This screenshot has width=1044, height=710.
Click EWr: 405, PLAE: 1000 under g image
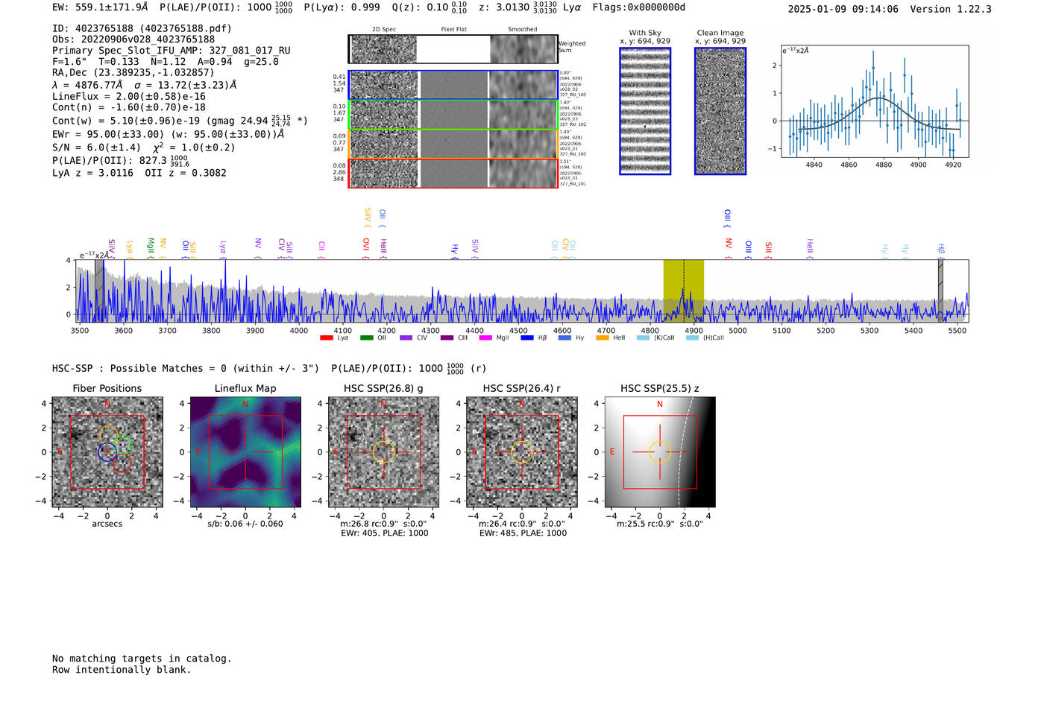[385, 533]
